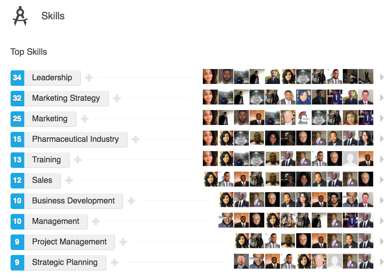This screenshot has width=387, height=278.
Task: Click the plus icon beside Marketing skill
Action: click(85, 119)
